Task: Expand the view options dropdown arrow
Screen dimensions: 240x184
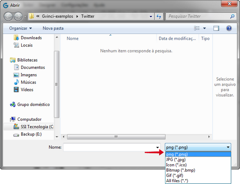Action: (x=204, y=28)
